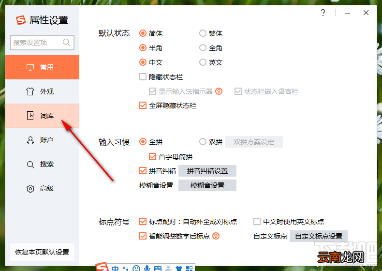The width and height of the screenshot is (382, 271).
Task: Click the 属性设置 window title
Action: tap(49, 20)
